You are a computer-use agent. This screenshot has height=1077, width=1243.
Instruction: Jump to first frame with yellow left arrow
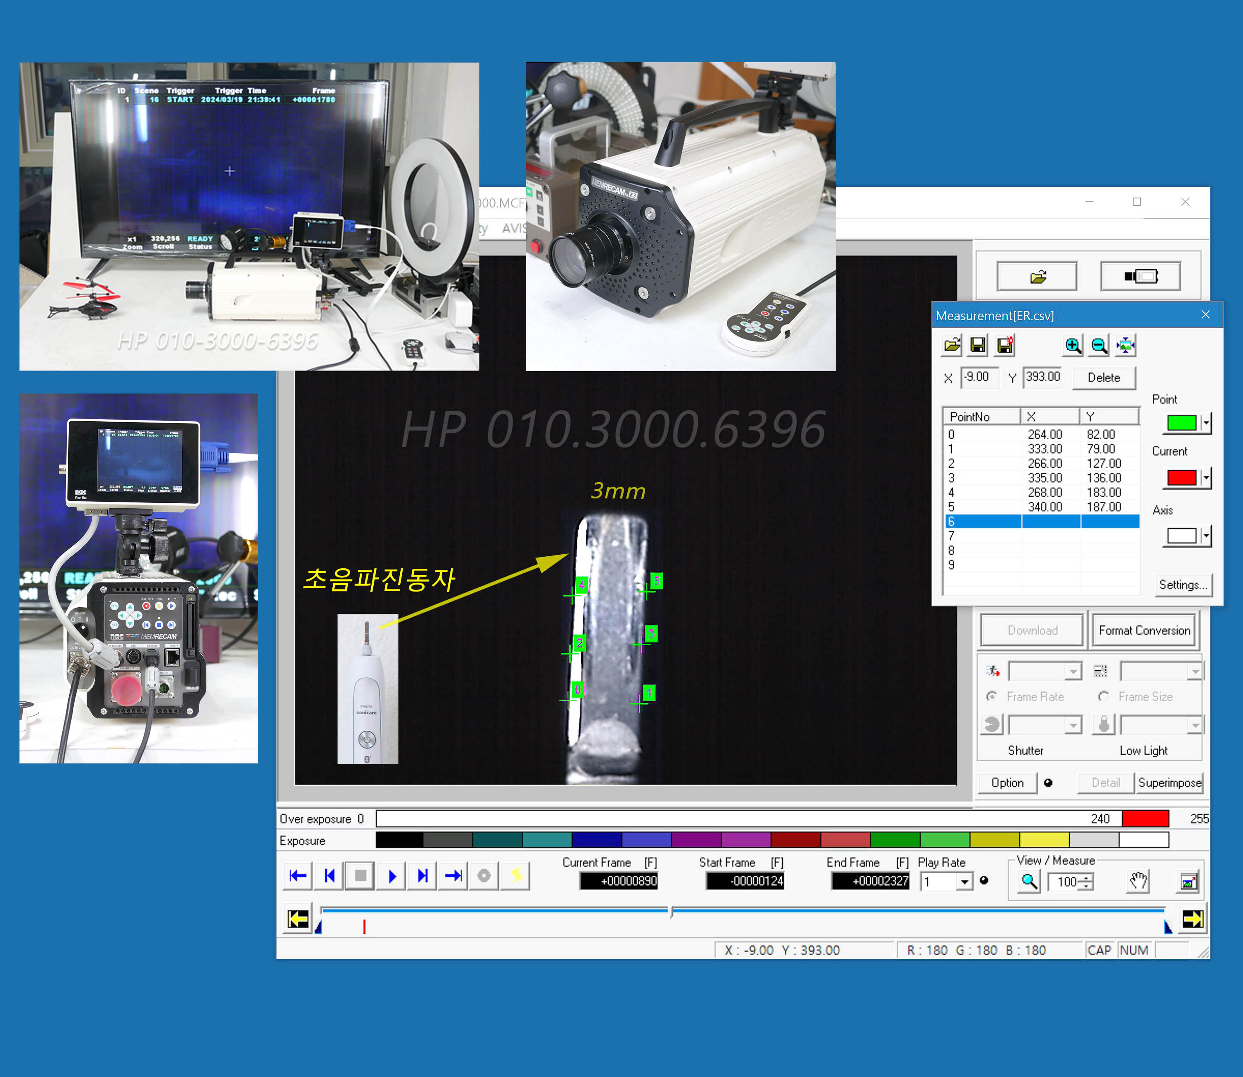pos(298,919)
